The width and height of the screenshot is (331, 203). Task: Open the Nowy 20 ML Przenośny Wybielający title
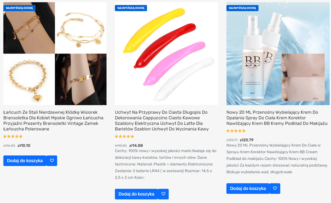tap(277, 118)
